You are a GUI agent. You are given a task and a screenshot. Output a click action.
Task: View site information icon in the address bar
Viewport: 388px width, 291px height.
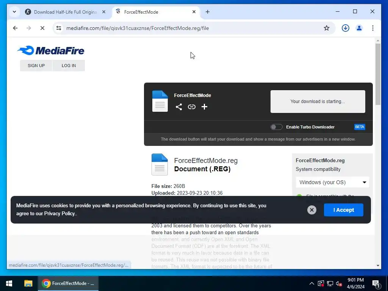click(59, 28)
